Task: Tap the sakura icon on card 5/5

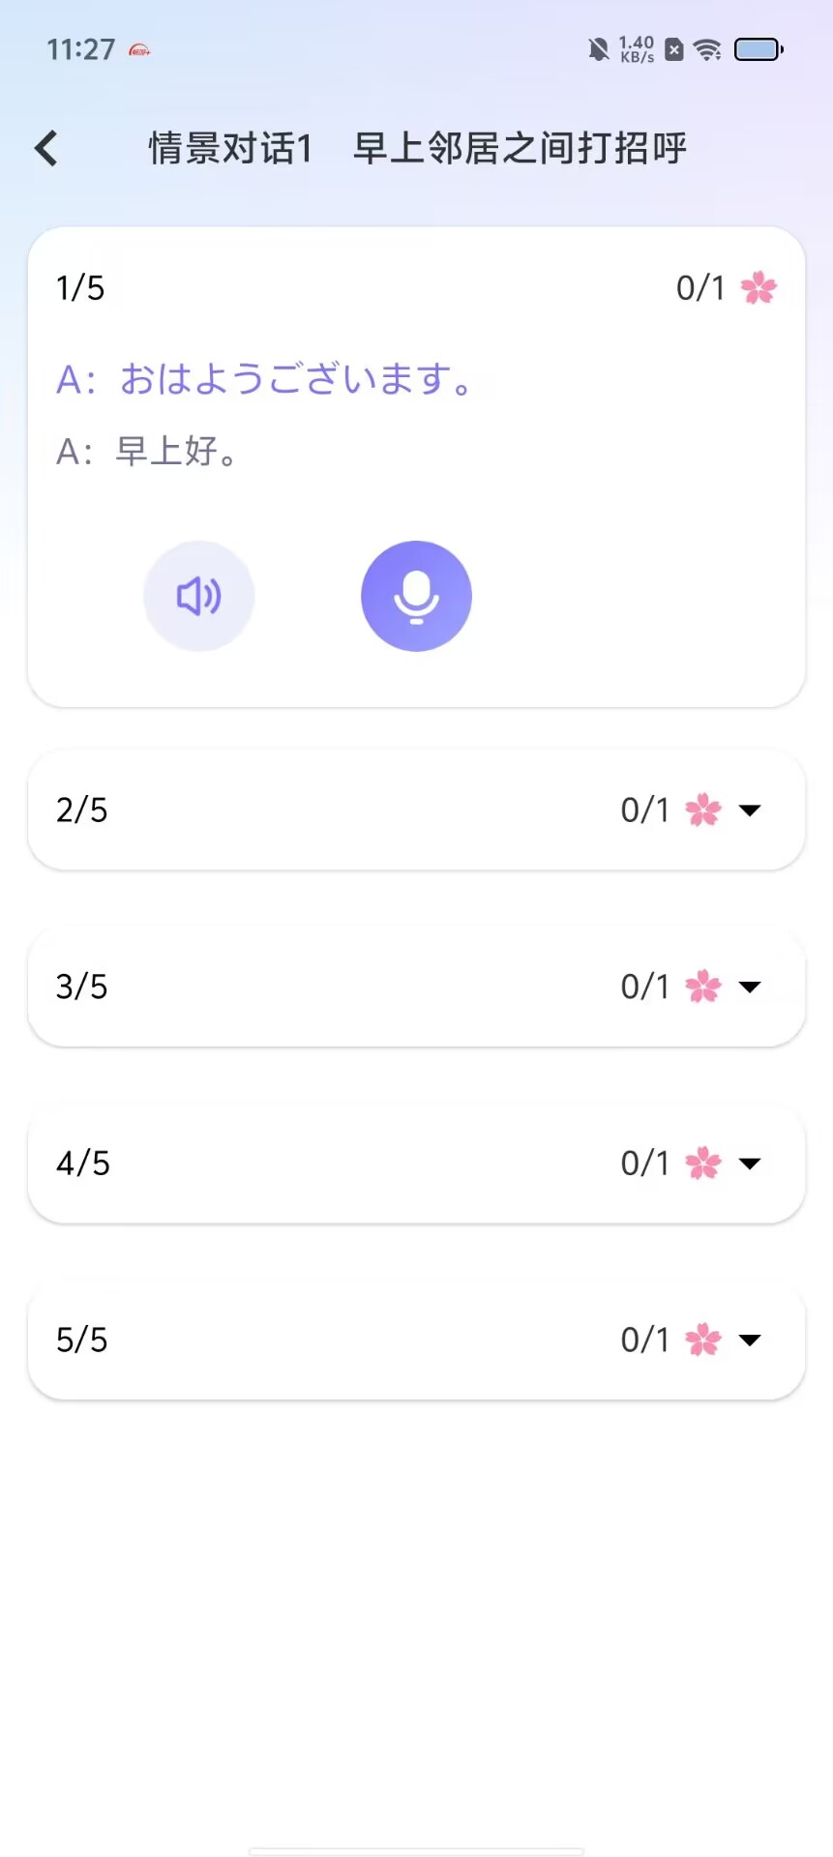Action: point(703,1340)
